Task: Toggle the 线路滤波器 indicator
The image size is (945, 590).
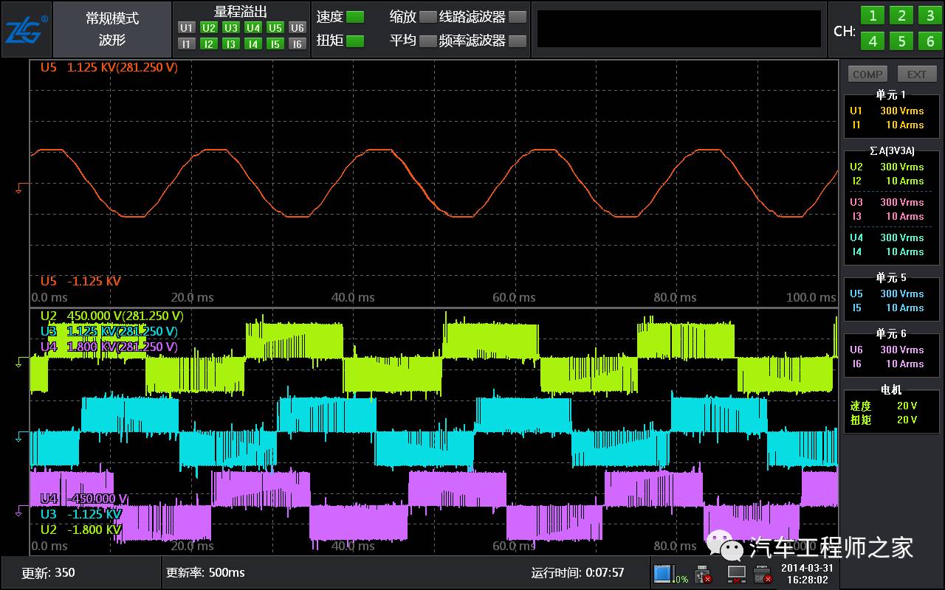Action: click(518, 17)
